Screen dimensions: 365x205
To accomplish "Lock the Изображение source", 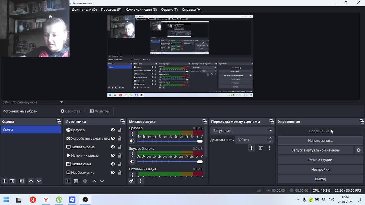I will coord(120,173).
